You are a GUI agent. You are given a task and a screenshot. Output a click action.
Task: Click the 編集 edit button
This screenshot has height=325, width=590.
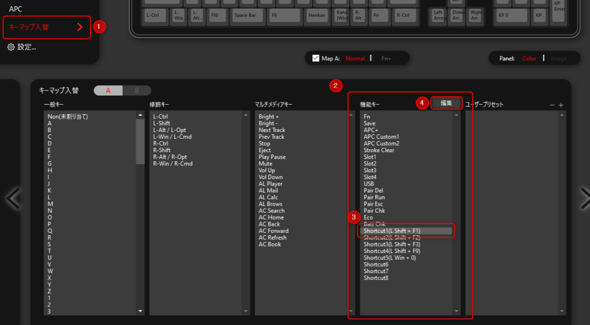pyautogui.click(x=446, y=103)
